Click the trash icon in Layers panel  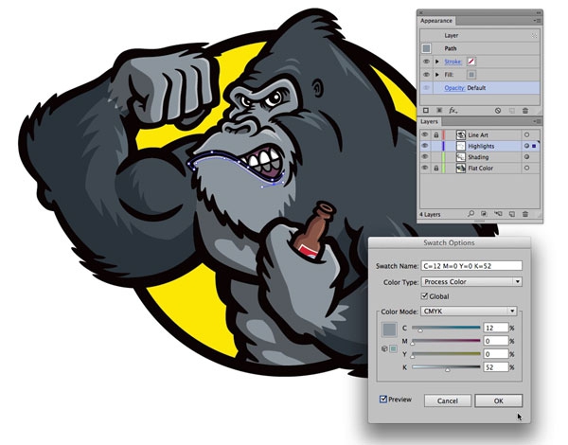(526, 215)
